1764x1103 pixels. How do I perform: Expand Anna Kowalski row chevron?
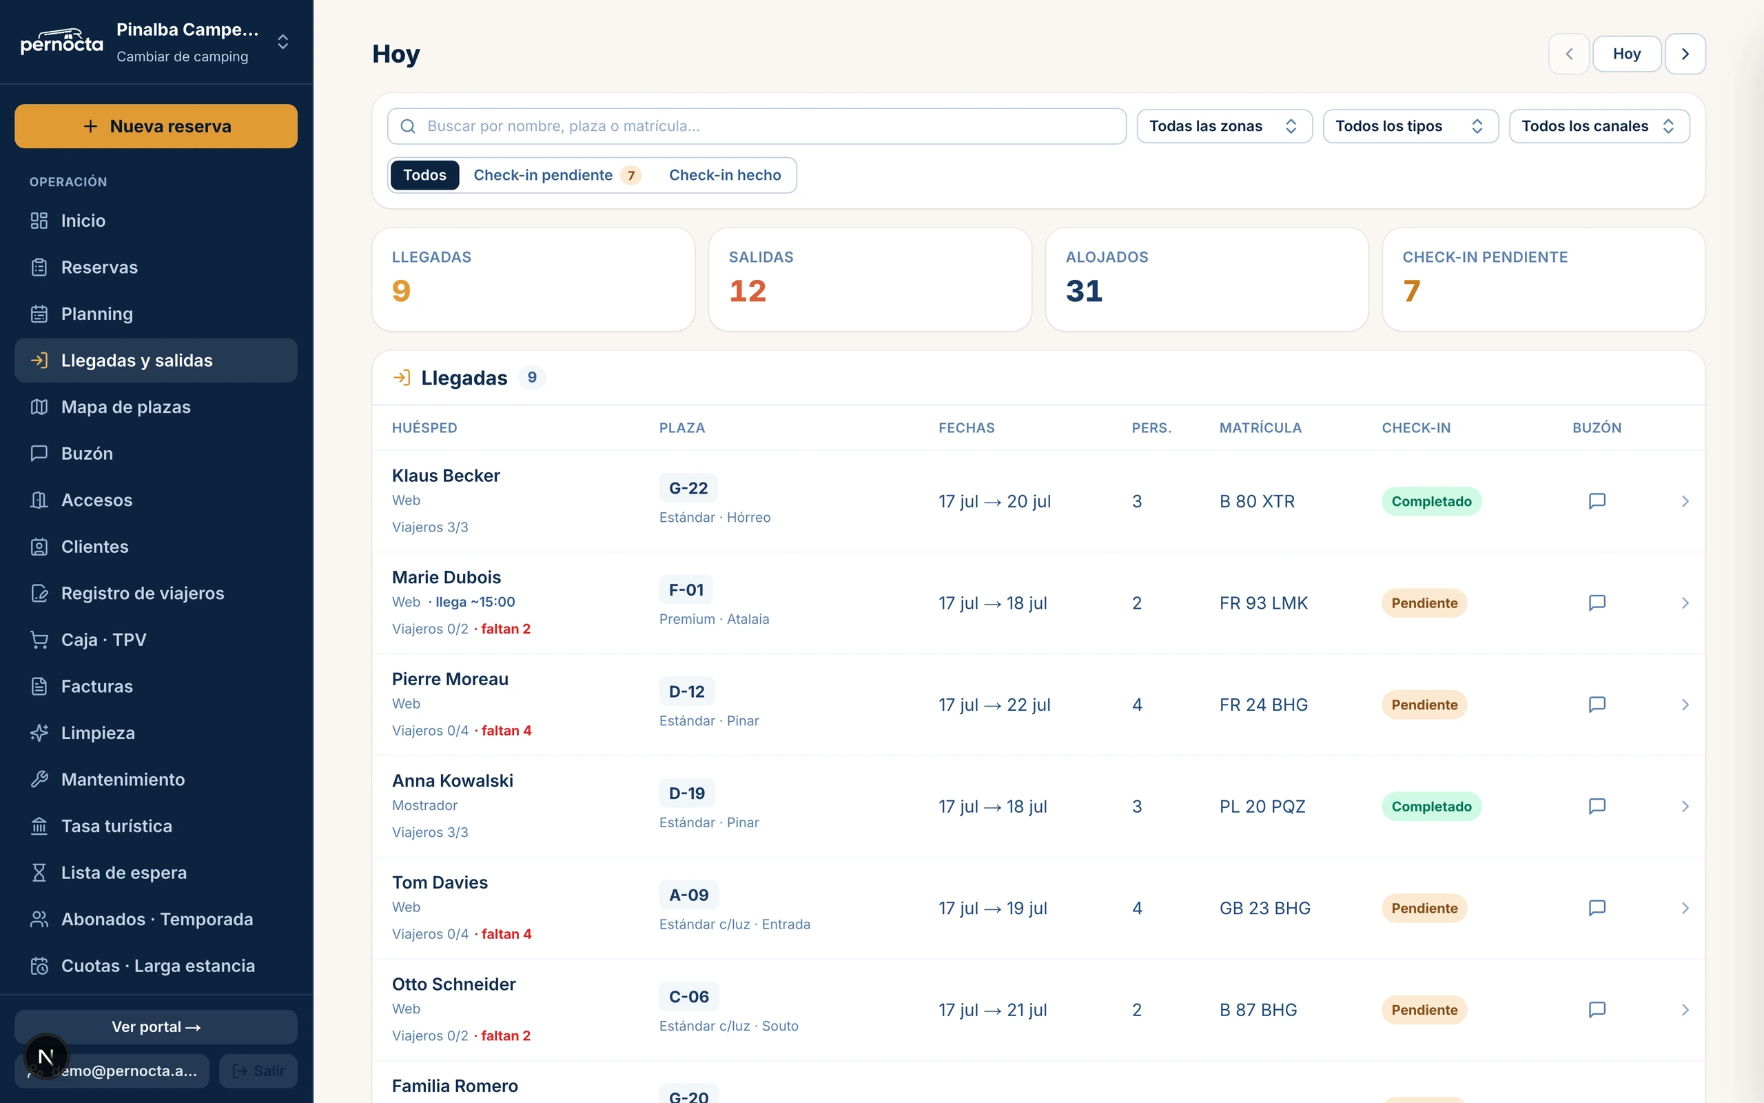click(x=1685, y=806)
